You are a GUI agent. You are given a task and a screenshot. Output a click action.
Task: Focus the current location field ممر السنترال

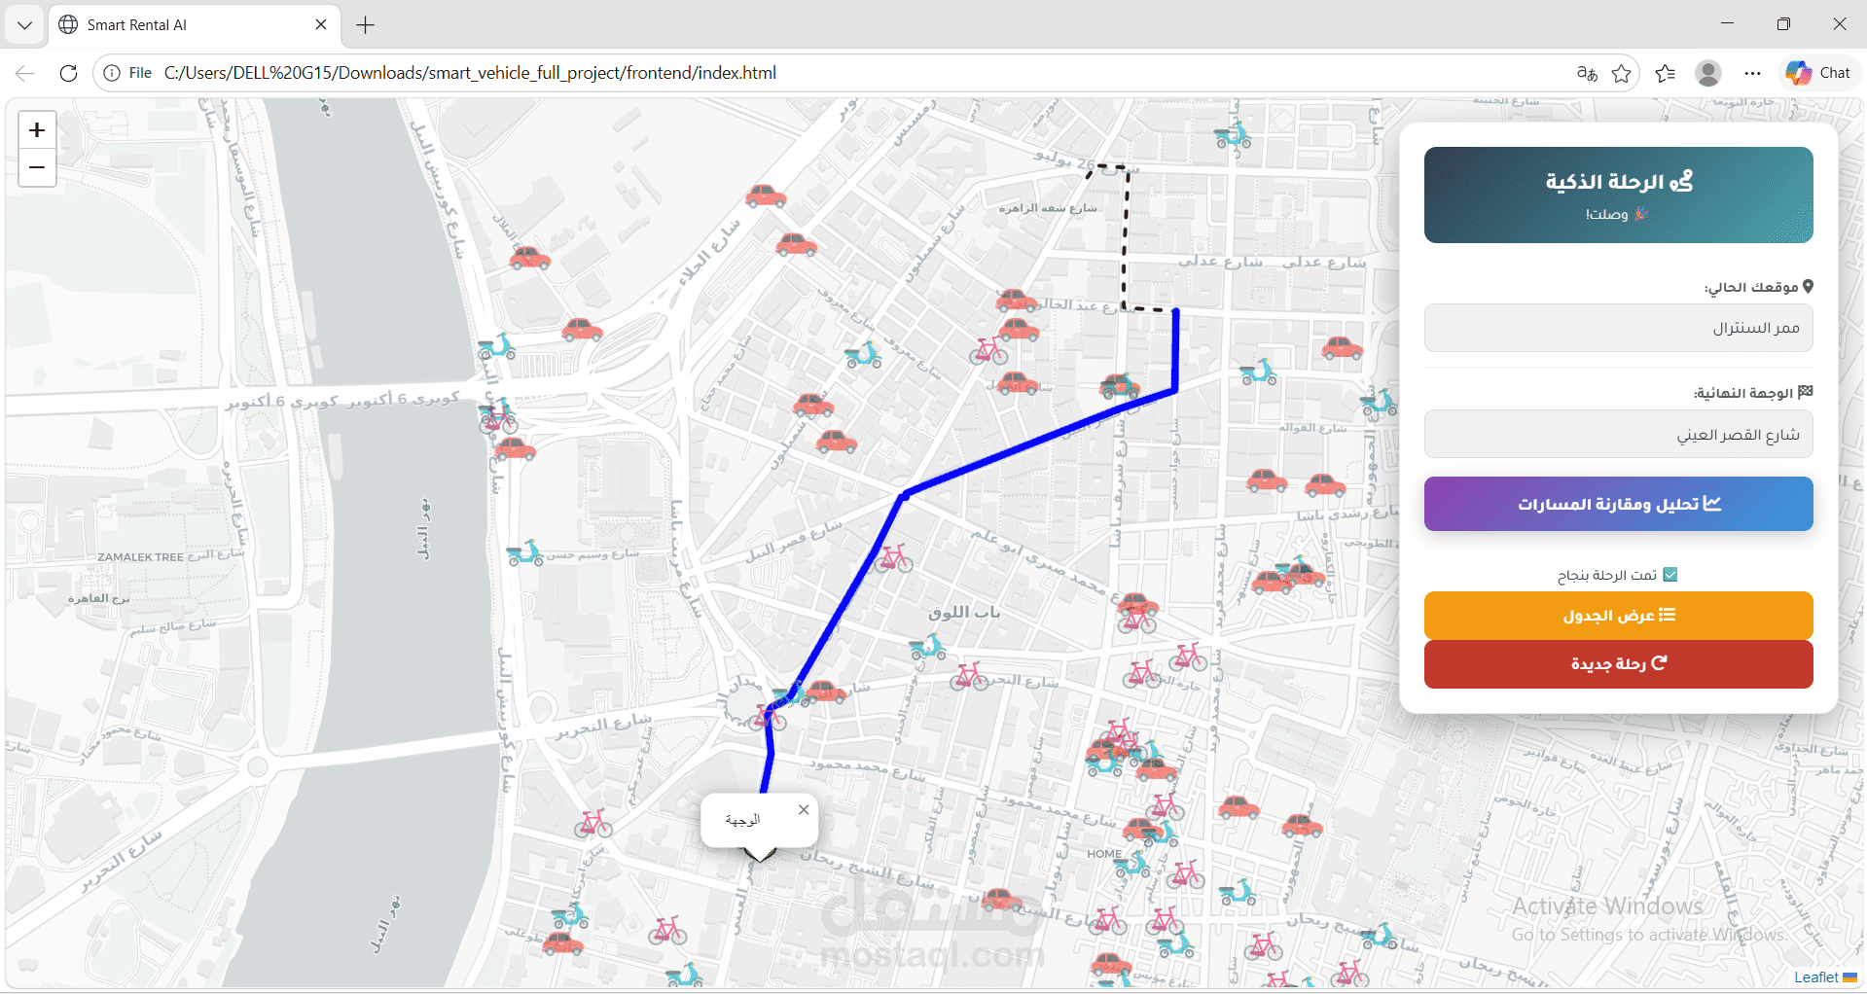point(1618,328)
